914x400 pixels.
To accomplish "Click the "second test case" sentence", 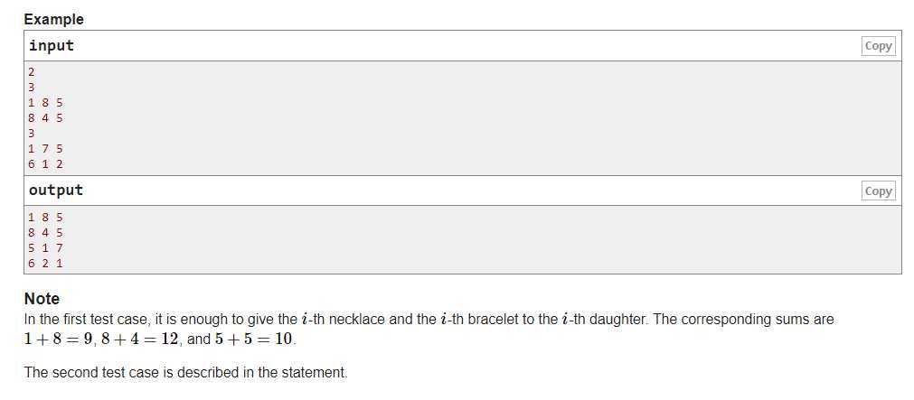I will [x=185, y=373].
